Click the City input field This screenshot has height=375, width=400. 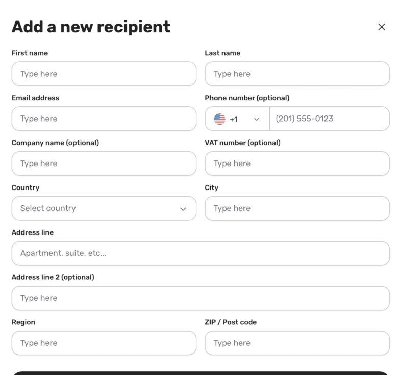297,208
